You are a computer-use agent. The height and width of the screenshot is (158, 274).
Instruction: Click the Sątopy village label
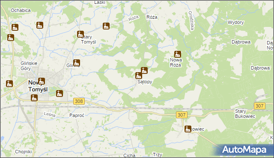click(145, 82)
